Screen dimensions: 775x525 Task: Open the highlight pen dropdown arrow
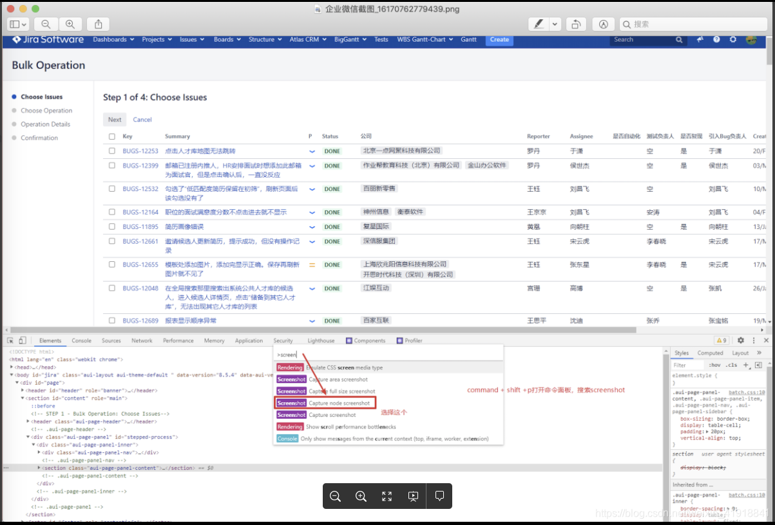[x=555, y=24]
